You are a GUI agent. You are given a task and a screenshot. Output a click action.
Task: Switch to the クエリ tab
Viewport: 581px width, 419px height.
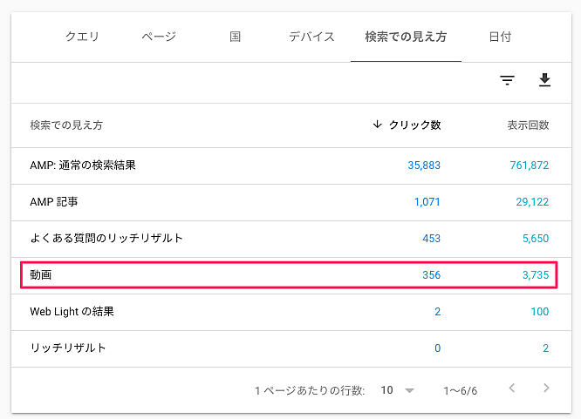[x=83, y=37]
